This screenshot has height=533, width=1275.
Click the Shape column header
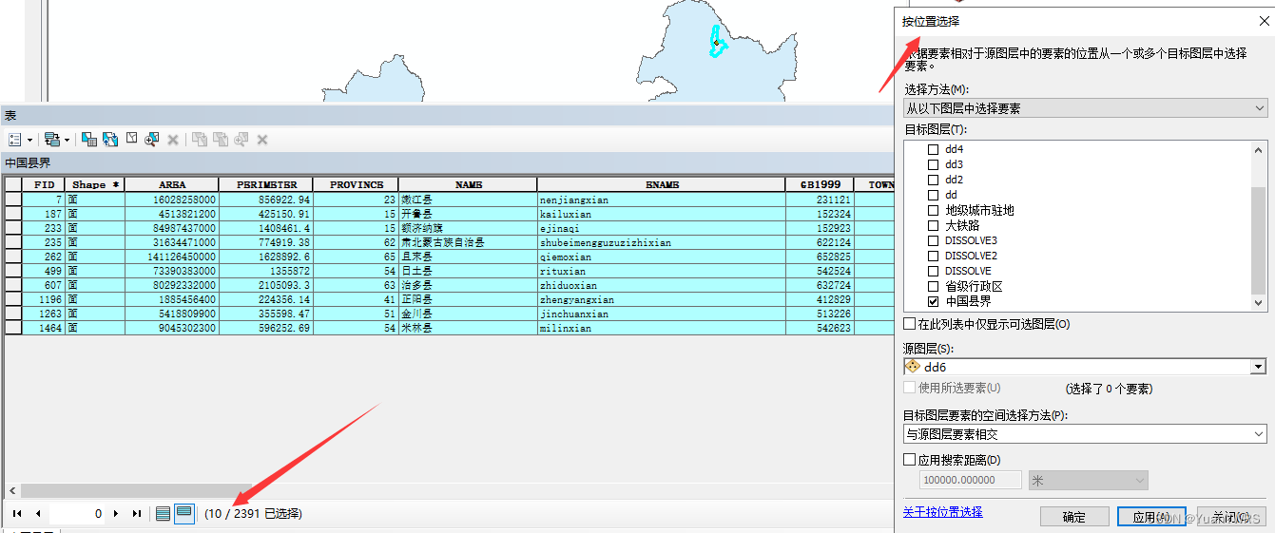pyautogui.click(x=95, y=184)
